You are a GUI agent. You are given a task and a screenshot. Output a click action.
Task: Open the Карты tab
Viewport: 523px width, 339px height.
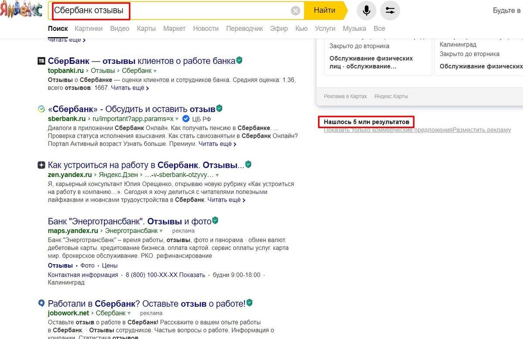point(146,28)
